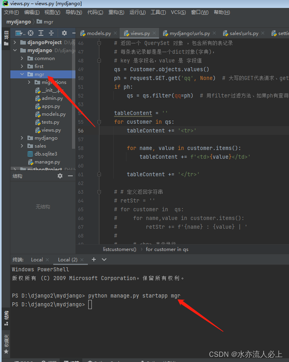Image resolution: width=289 pixels, height=362 pixels.
Task: Open the 导航(N) menu
Action: pos(74,12)
